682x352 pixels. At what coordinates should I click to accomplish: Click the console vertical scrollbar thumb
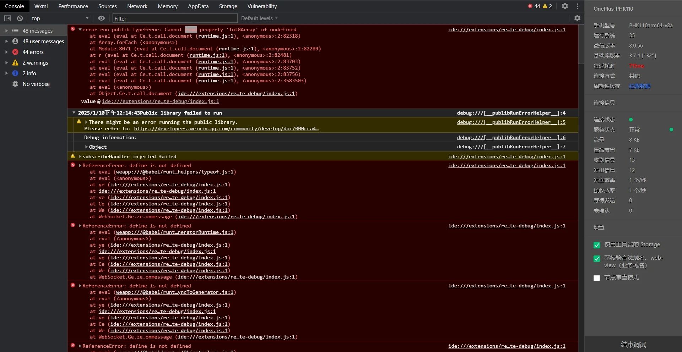581,44
